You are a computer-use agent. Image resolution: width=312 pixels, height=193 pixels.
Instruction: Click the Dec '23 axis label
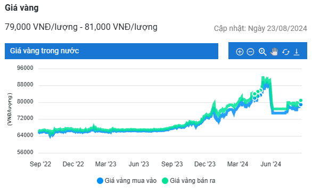coord(205,164)
